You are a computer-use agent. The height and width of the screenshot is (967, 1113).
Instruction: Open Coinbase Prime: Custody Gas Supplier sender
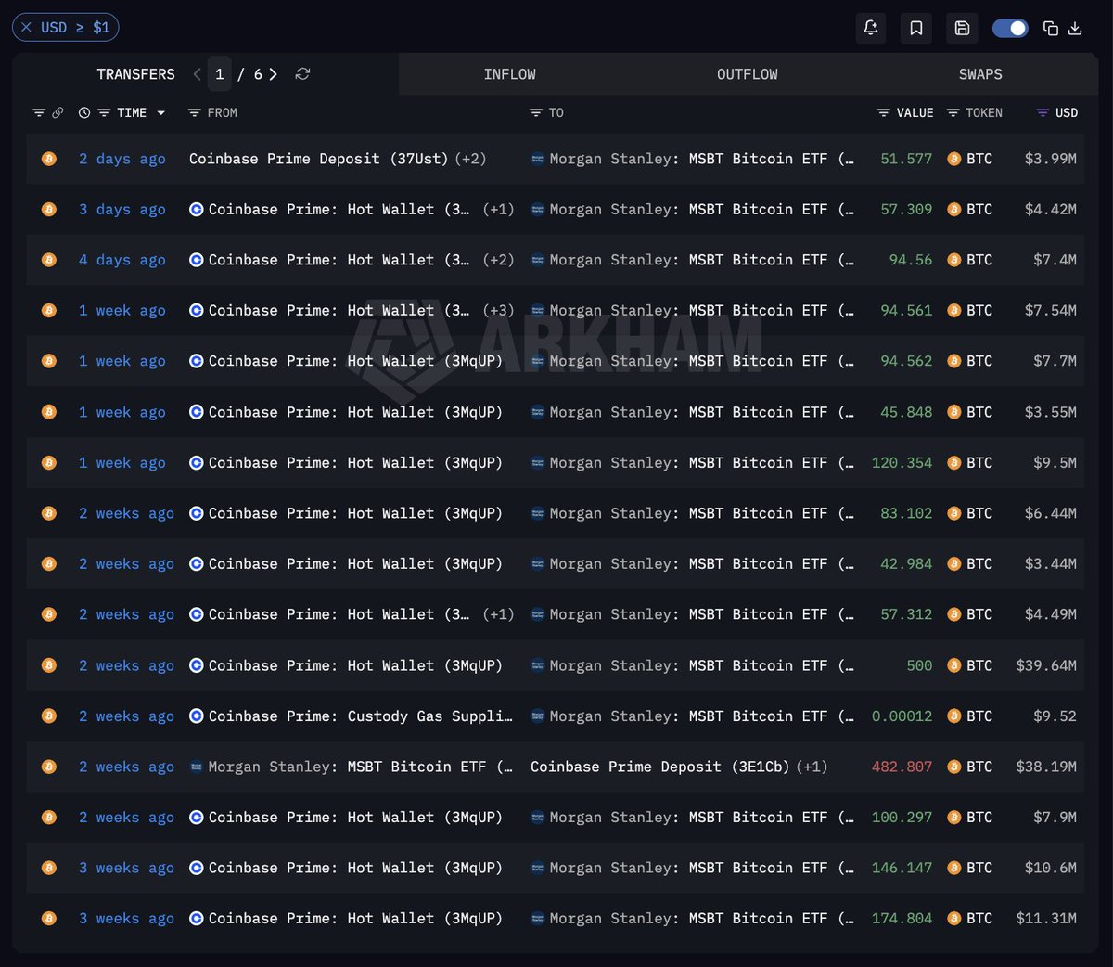click(351, 716)
